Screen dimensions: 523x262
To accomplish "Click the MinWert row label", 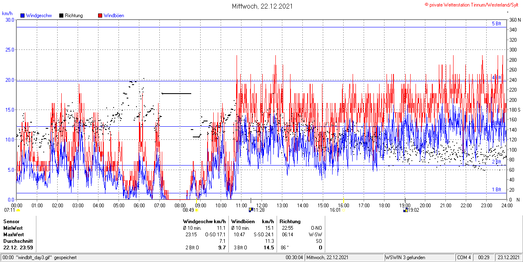I will pos(13,228).
